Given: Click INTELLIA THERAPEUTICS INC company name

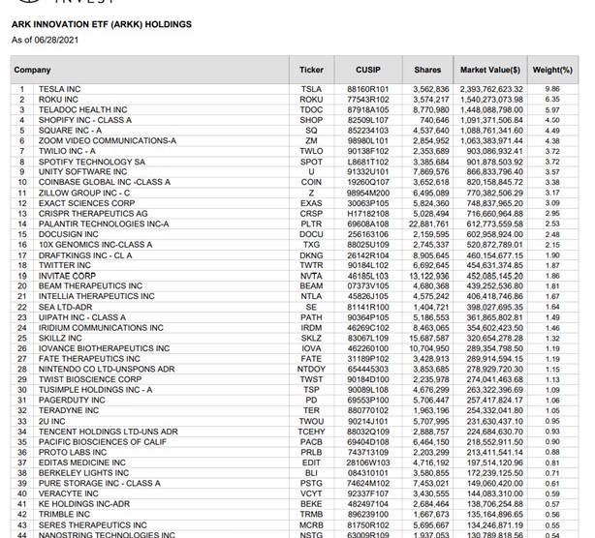Looking at the screenshot, I should click(x=96, y=296).
